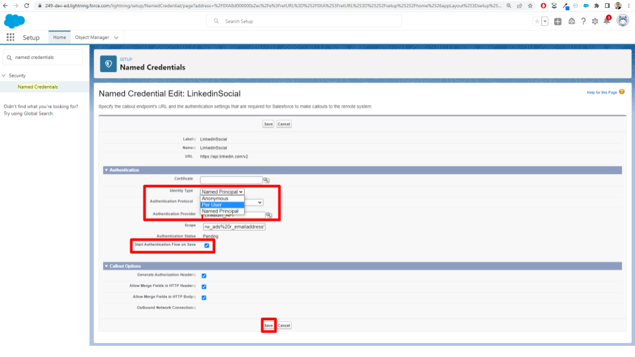Image resolution: width=635 pixels, height=357 pixels.
Task: Click the Scope input field
Action: [x=234, y=227]
